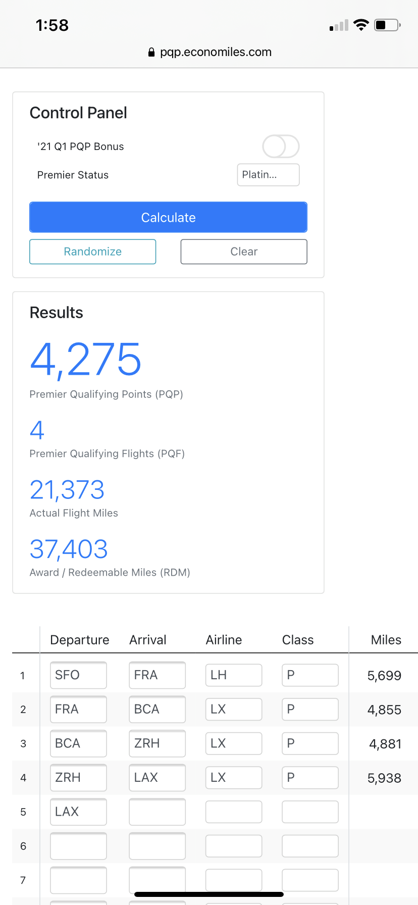Tap the lock icon in address bar
The height and width of the screenshot is (905, 418).
click(x=151, y=52)
